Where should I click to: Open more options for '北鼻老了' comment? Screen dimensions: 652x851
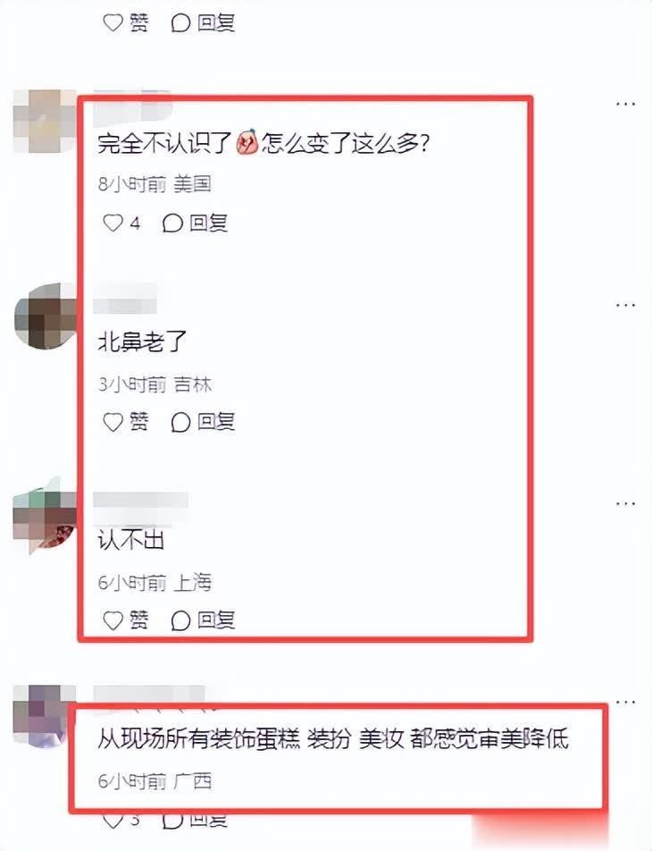click(625, 305)
